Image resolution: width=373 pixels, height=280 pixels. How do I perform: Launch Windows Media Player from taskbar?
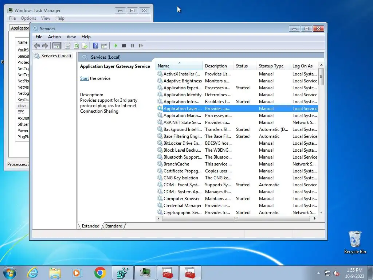tap(77, 273)
